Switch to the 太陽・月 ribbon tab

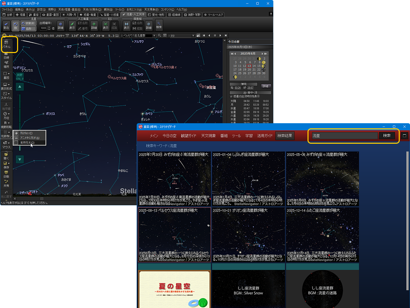pos(69,15)
